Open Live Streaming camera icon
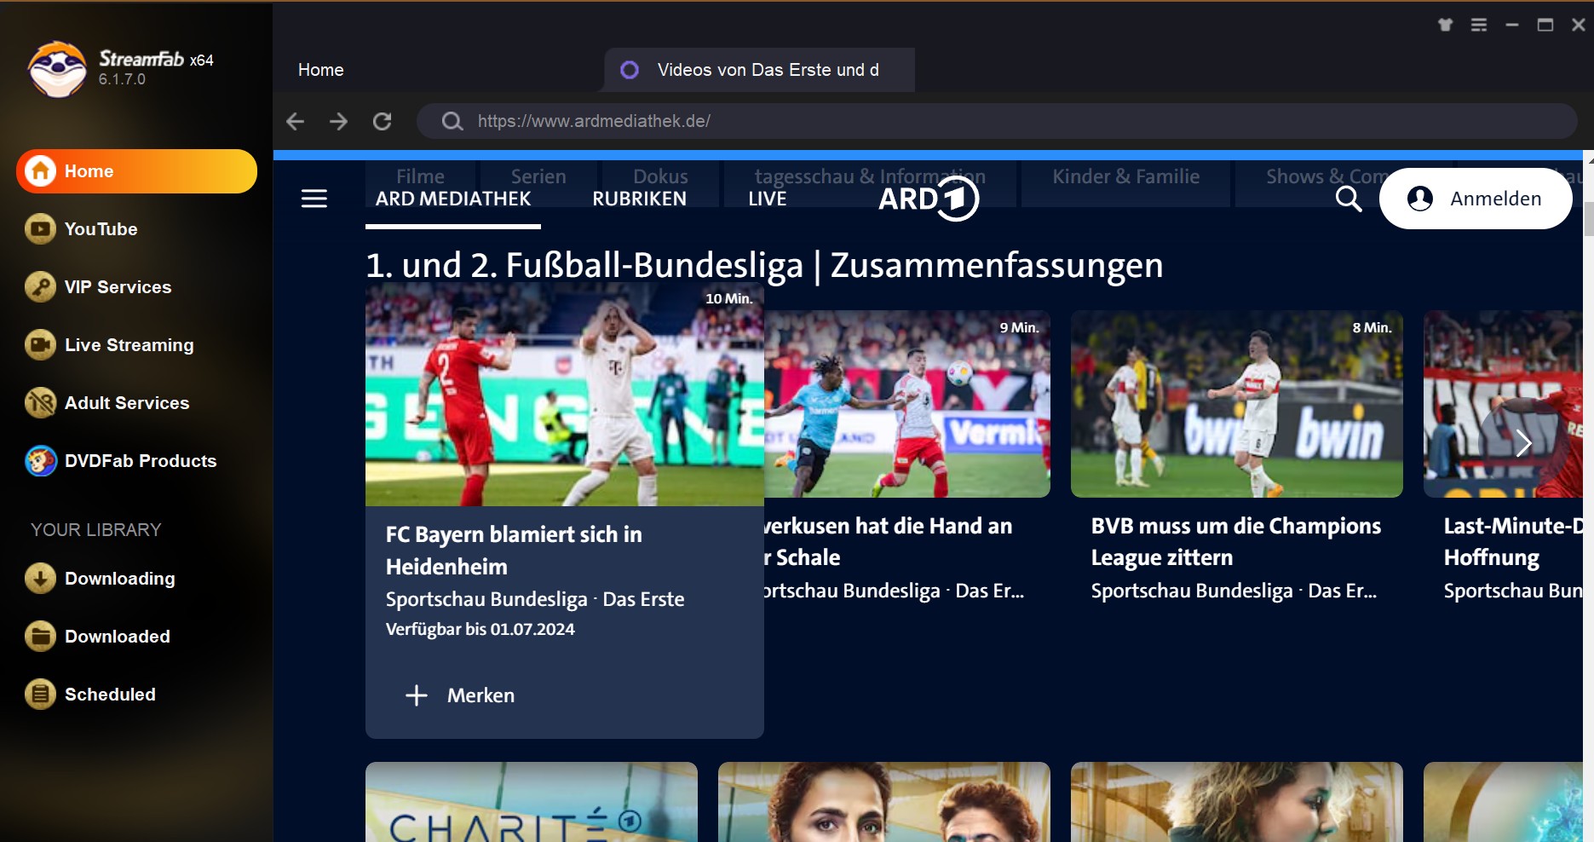Viewport: 1594px width, 842px height. (x=40, y=345)
